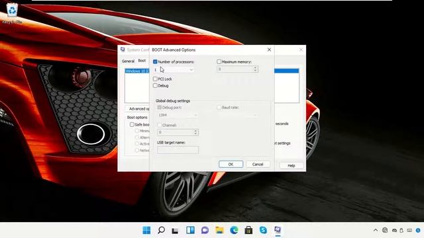The width and height of the screenshot is (424, 238).
Task: Show hidden system tray icons
Action: click(x=376, y=230)
